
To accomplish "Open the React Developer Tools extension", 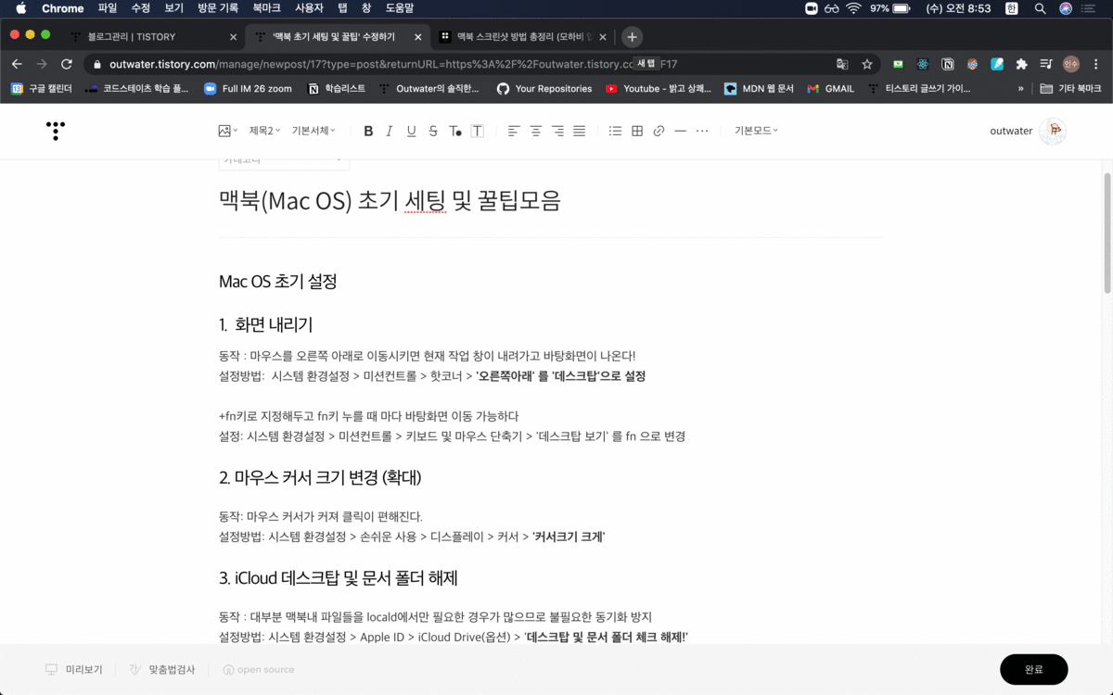I will [x=923, y=64].
